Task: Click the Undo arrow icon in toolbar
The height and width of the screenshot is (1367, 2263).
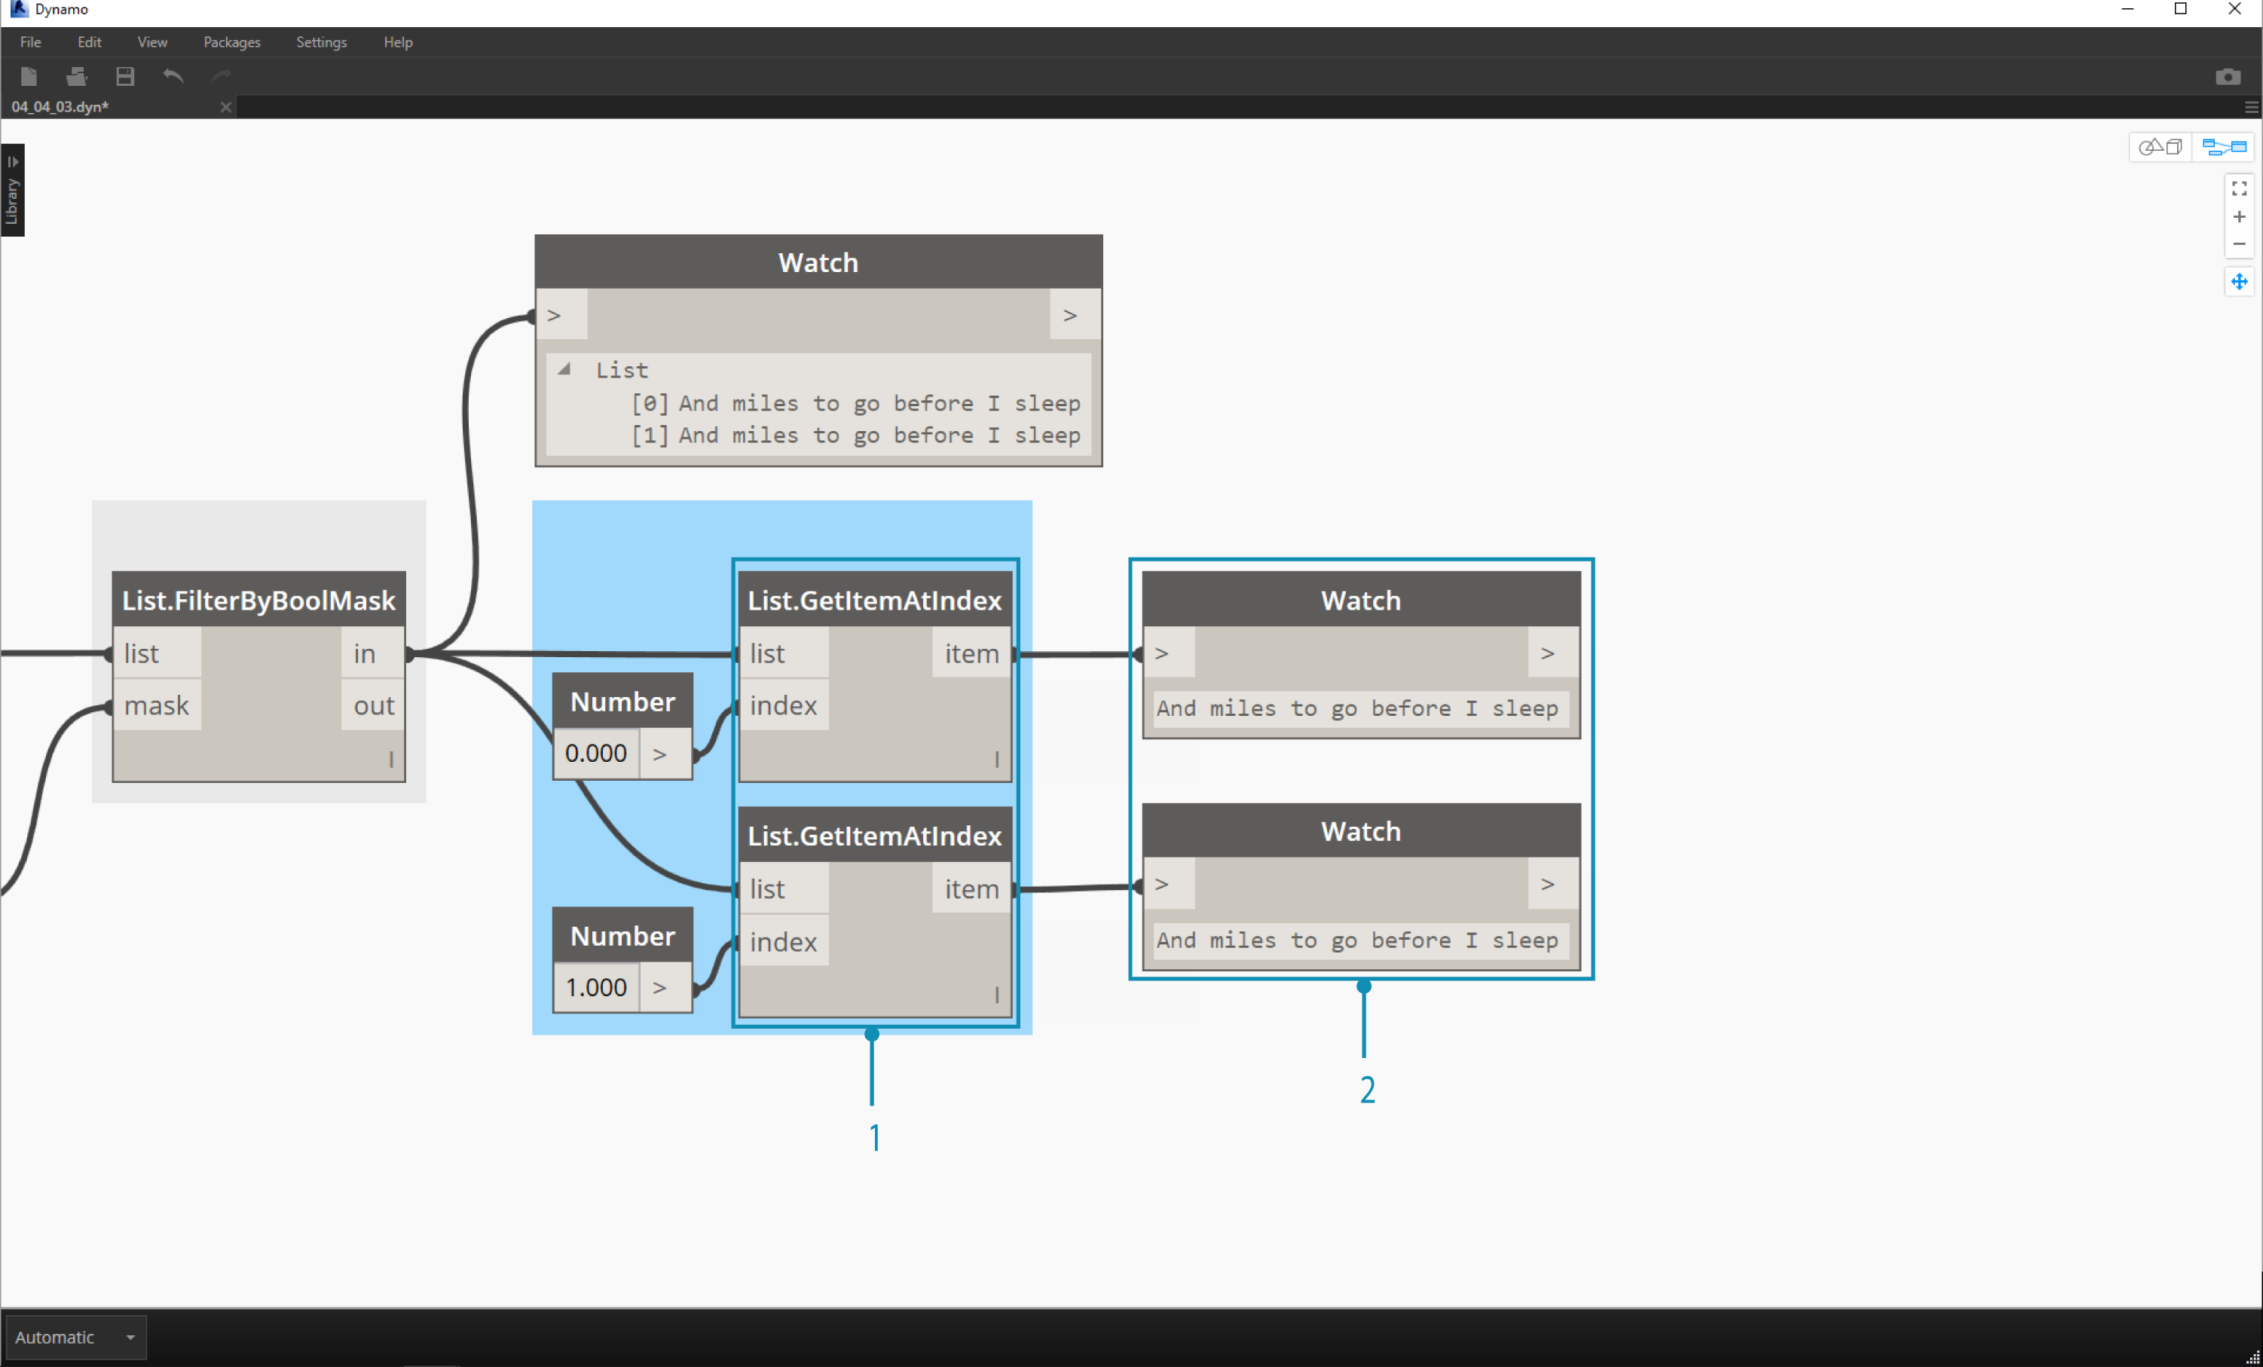Action: (173, 76)
